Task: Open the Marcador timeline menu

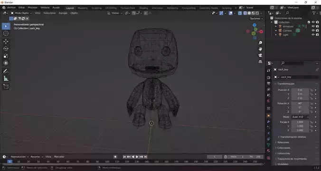Action: click(x=59, y=157)
